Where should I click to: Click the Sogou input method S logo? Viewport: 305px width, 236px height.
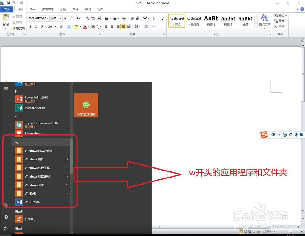pos(264,135)
